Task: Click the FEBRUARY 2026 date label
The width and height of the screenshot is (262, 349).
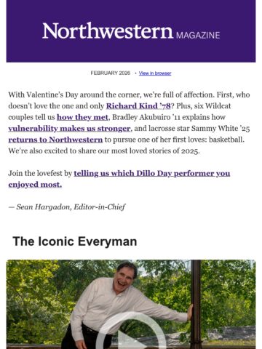Action: (111, 73)
